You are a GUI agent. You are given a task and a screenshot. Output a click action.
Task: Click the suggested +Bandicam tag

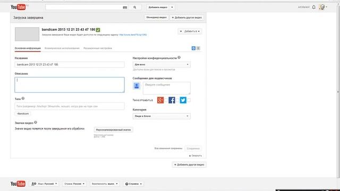tap(22, 114)
